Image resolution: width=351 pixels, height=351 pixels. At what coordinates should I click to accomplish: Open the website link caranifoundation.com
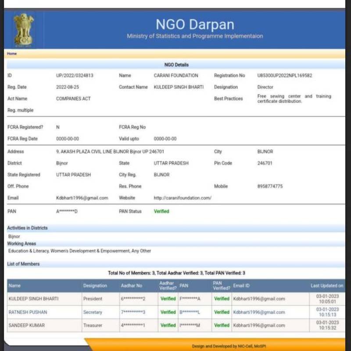(x=183, y=198)
